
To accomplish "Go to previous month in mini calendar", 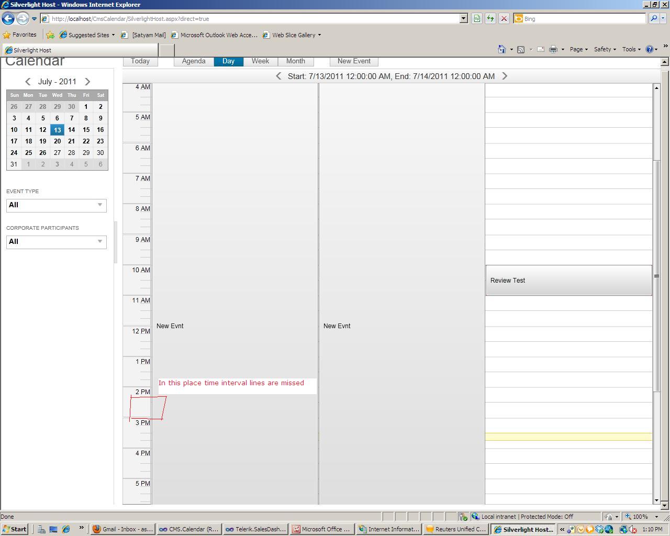I will tap(28, 82).
